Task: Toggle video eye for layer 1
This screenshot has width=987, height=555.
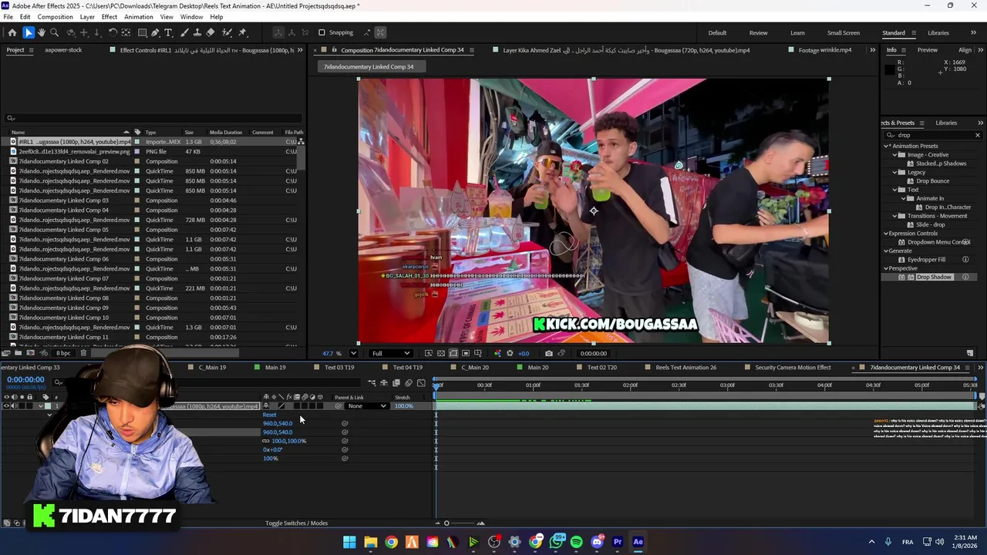Action: coord(6,406)
